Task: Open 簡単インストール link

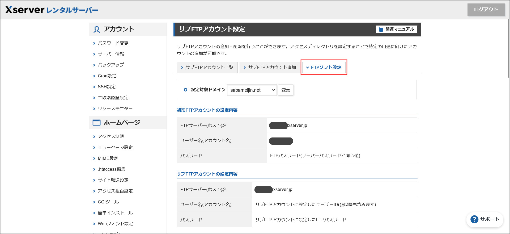Action: point(115,213)
